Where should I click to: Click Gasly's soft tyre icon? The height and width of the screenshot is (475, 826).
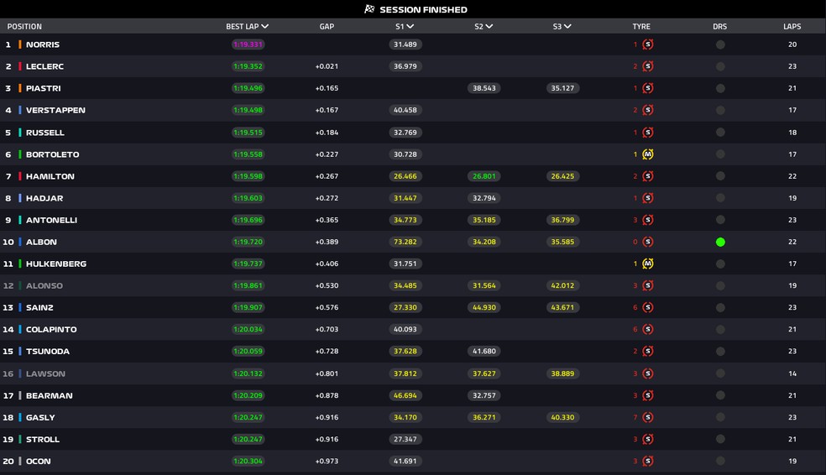pos(648,417)
